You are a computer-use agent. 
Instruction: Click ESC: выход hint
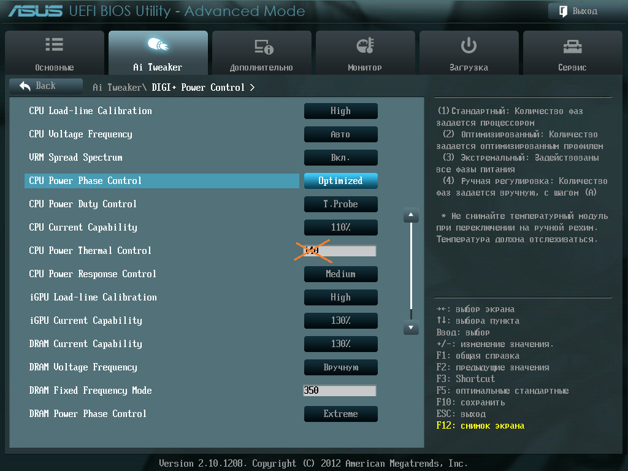tap(461, 414)
